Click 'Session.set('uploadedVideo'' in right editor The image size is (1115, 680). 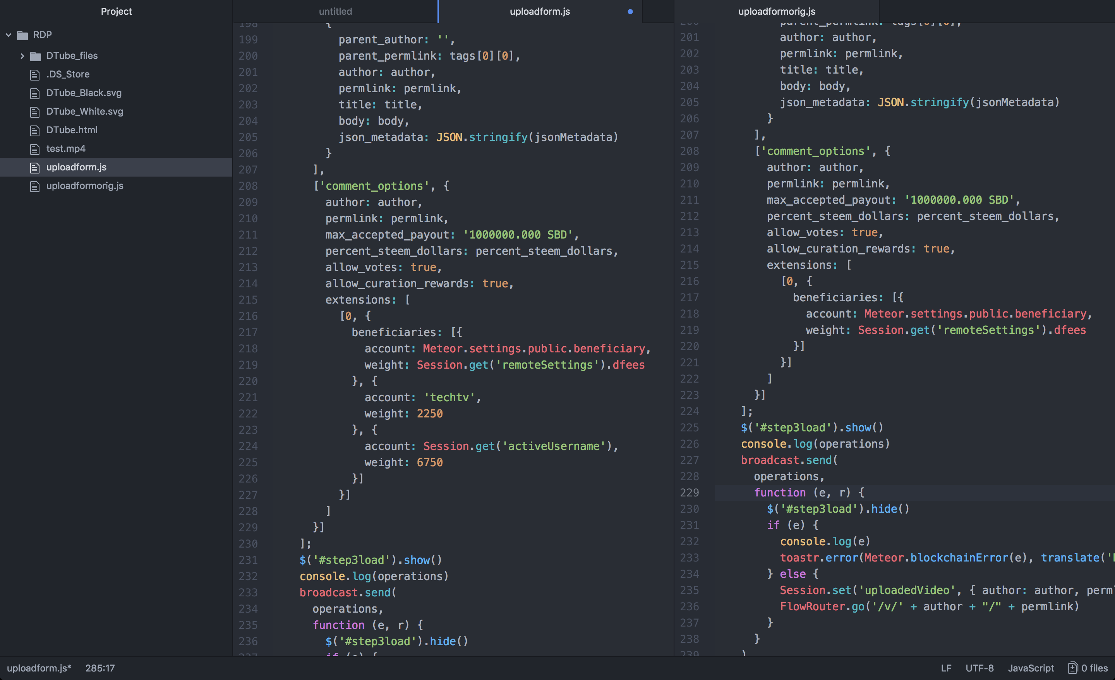coord(868,591)
